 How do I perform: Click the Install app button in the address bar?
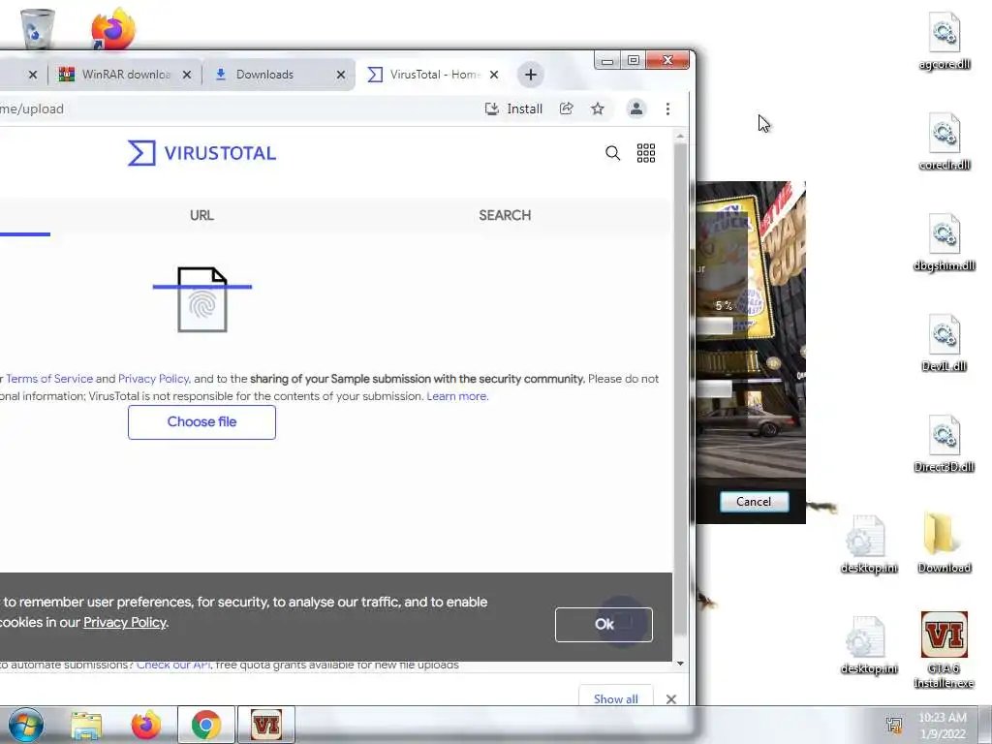tap(513, 108)
